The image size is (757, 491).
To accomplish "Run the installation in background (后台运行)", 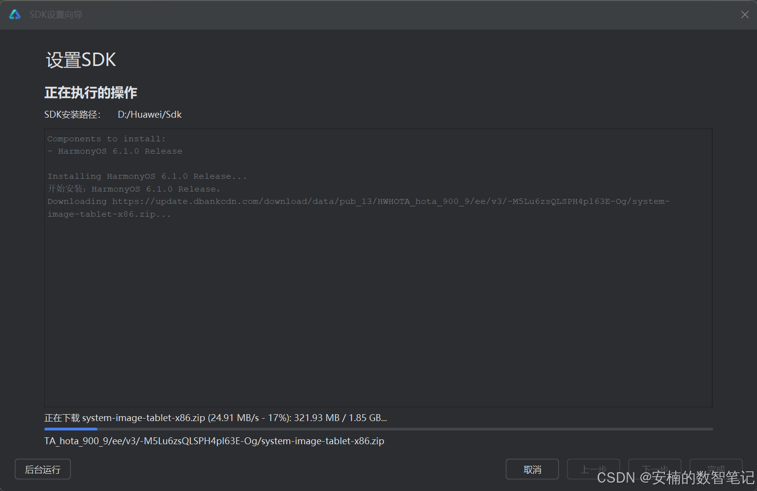I will click(43, 469).
